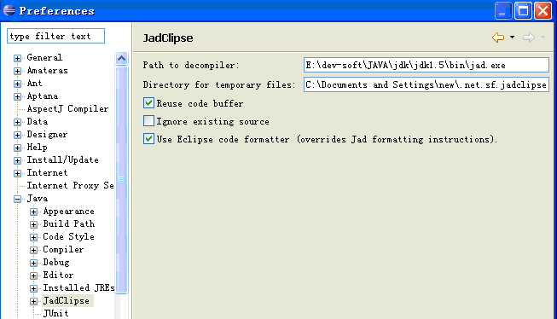
Task: Select Aptana in the tree
Action: 43,96
